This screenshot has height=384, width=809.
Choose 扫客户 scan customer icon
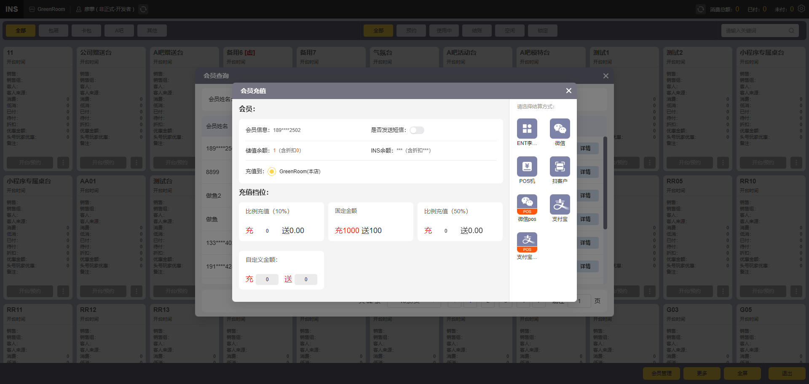(560, 166)
